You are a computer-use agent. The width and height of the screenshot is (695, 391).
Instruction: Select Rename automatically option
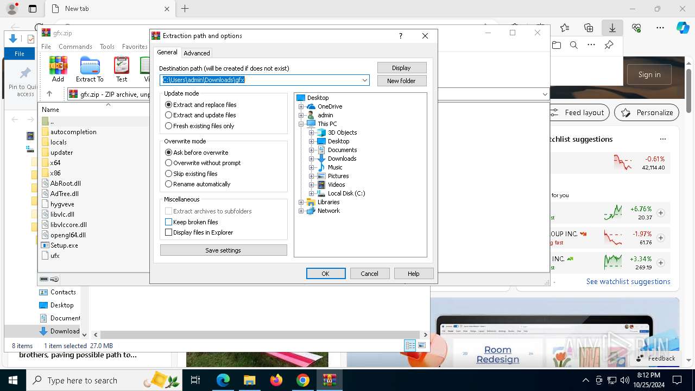(198, 184)
